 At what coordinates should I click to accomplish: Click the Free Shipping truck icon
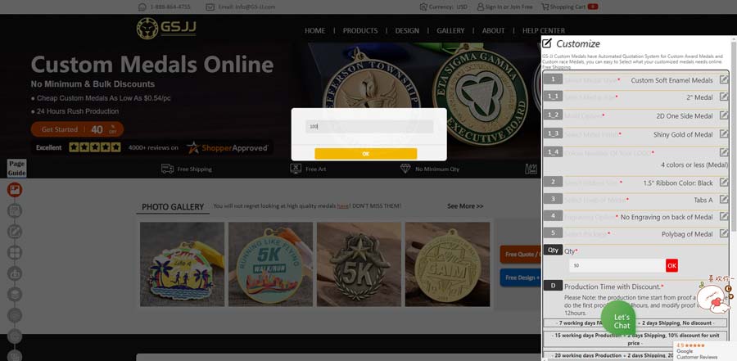tap(168, 169)
